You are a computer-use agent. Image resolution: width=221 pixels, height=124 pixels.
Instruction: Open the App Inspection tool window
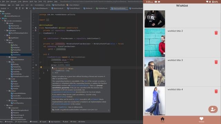pos(55,122)
